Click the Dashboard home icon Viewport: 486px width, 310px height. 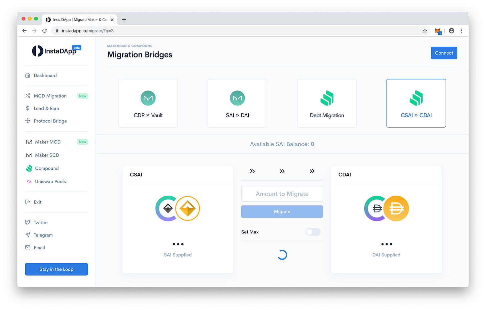click(28, 75)
